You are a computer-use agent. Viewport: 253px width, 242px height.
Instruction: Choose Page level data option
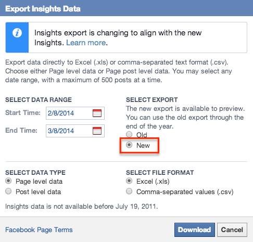point(8,181)
